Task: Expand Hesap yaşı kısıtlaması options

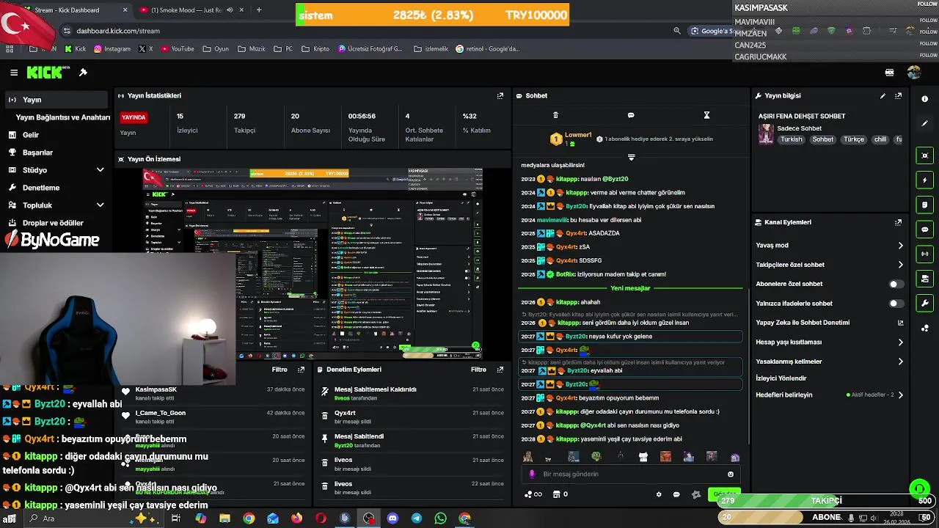Action: [x=901, y=342]
